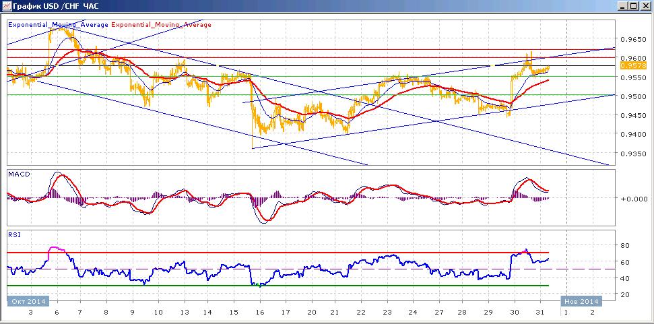Image resolution: width=654 pixels, height=324 pixels.
Task: Select the blue Exponential_Moving_Average legend label
Action: (x=59, y=25)
